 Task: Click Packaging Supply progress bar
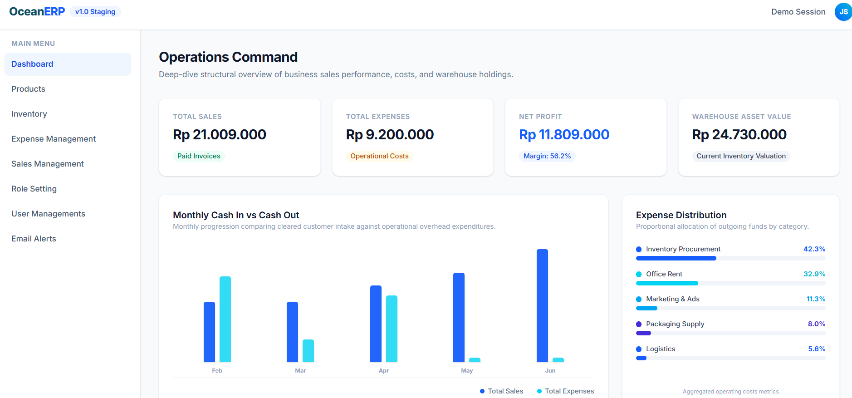click(731, 333)
